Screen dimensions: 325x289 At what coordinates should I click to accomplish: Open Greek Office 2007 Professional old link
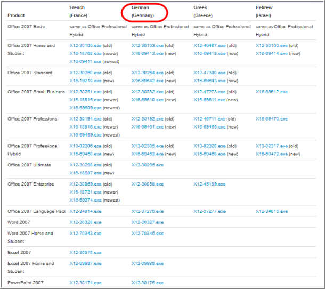(209, 119)
